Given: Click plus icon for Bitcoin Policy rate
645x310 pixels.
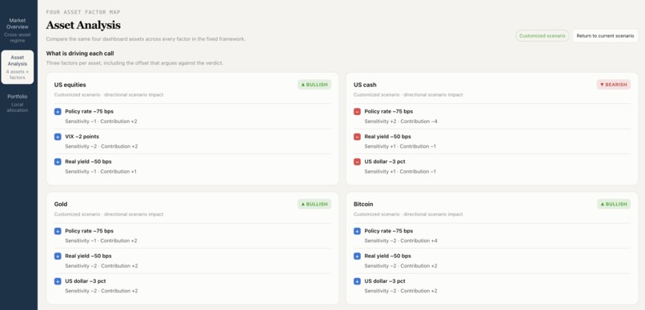Looking at the screenshot, I should coord(357,231).
